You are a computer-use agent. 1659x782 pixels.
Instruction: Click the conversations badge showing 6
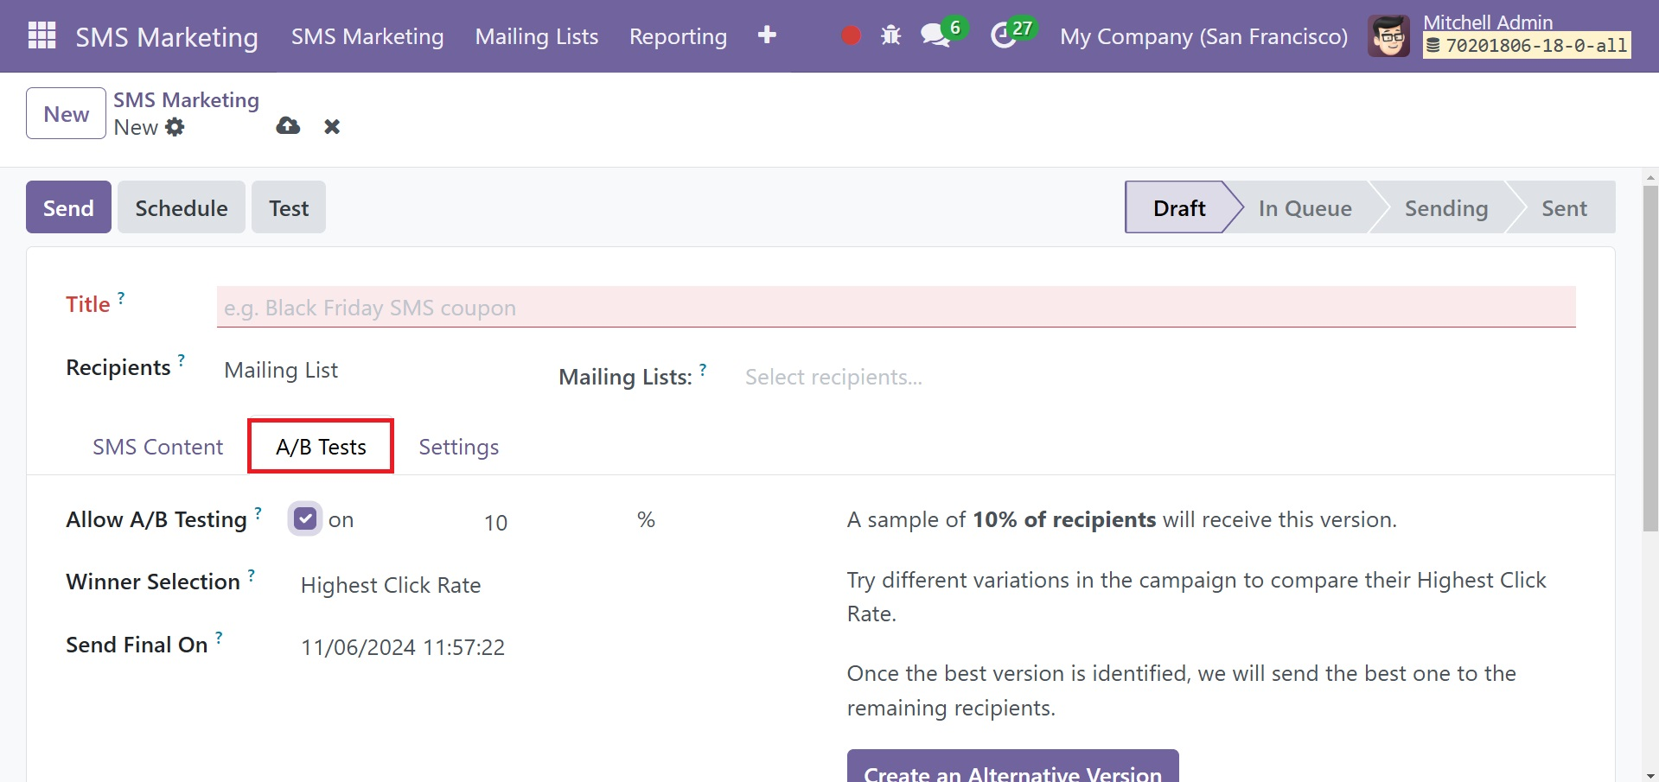coord(955,28)
